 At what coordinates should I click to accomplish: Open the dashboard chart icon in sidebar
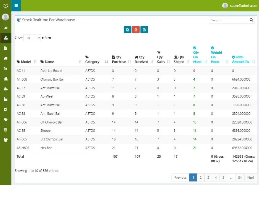(x=6, y=28)
